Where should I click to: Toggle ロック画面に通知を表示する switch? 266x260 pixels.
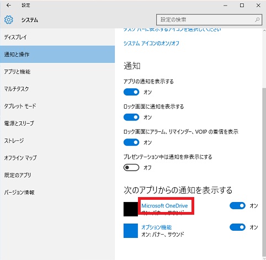131,117
